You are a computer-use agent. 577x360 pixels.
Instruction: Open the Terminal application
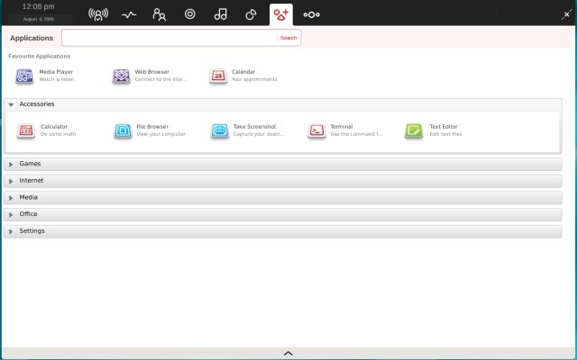pos(345,130)
